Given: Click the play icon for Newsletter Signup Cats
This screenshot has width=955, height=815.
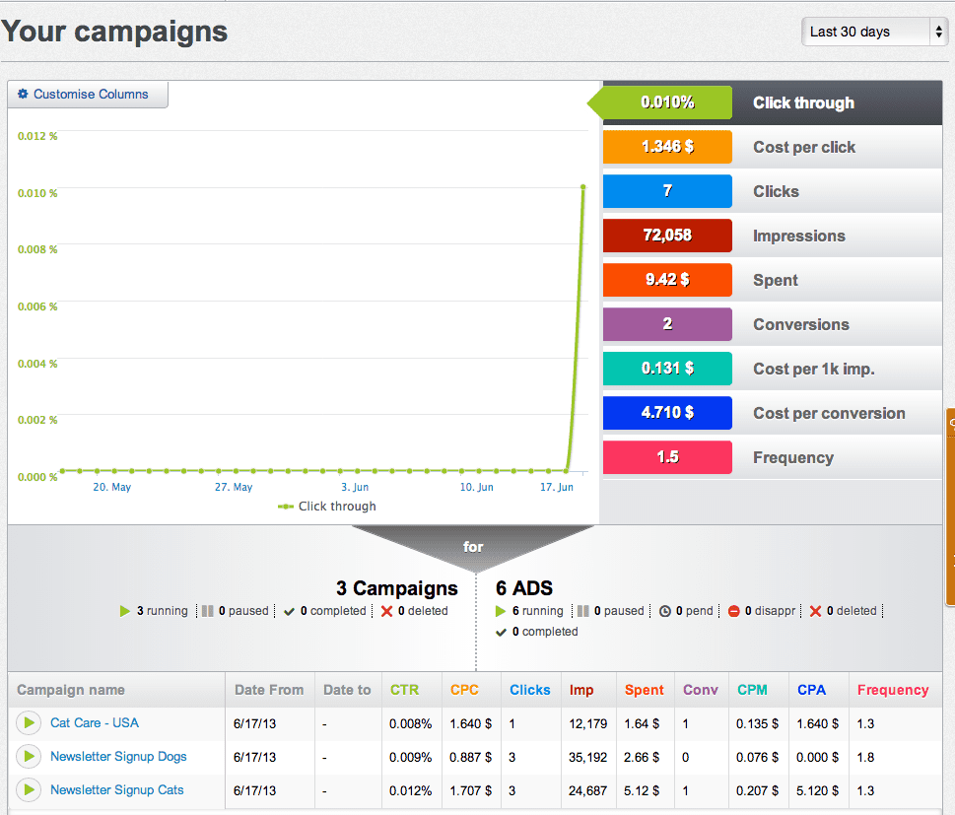Looking at the screenshot, I should pyautogui.click(x=29, y=790).
